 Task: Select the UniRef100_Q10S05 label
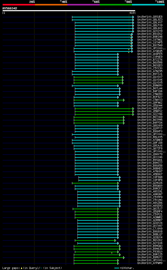[150, 83]
